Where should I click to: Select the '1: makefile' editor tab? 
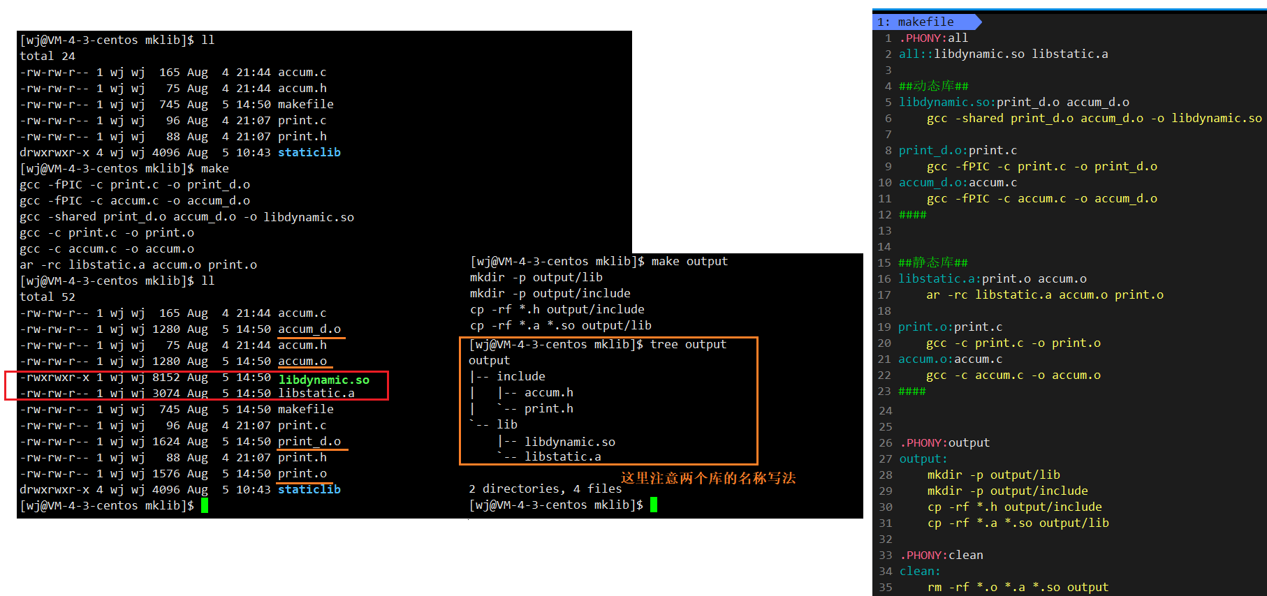coord(926,22)
